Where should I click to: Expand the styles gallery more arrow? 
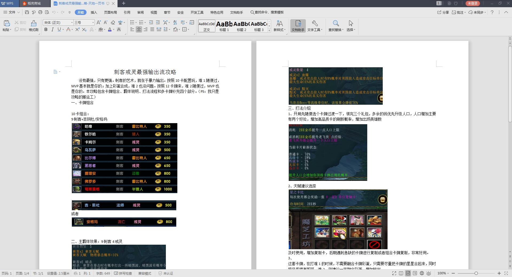[x=269, y=30]
